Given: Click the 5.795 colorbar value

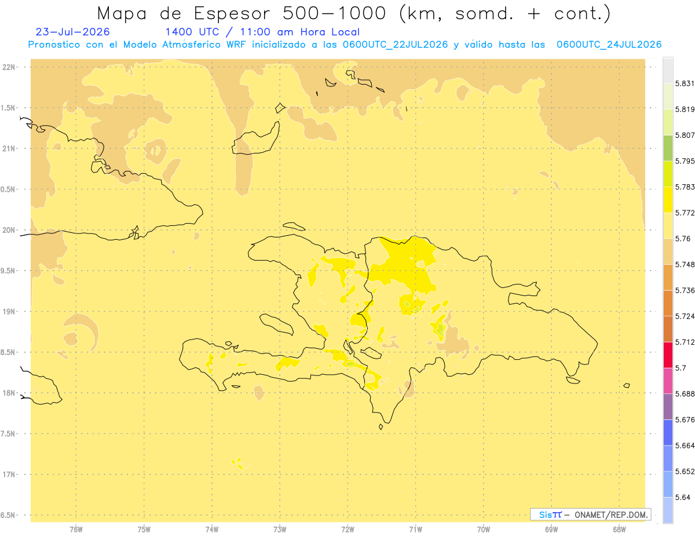Looking at the screenshot, I should point(685,161).
